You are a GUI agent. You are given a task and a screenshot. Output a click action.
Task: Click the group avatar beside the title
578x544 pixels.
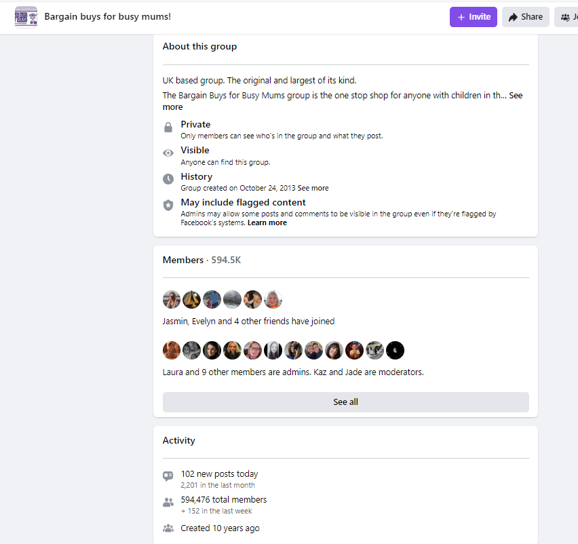(26, 17)
